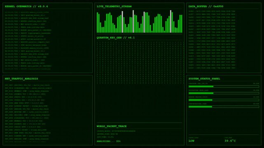Select the LIVE_TELEMETRY_STREAM heading

click(114, 7)
